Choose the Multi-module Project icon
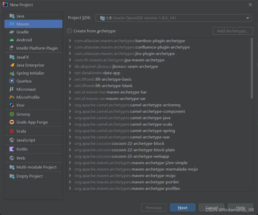258x215 pixels. coord(12,167)
